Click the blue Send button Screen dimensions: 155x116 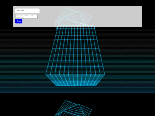click(x=19, y=21)
